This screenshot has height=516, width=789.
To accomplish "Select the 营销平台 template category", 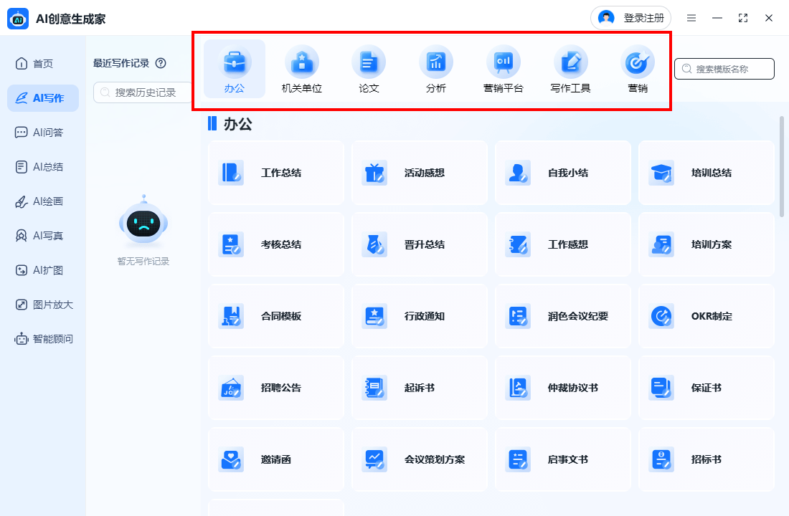I will coord(504,70).
